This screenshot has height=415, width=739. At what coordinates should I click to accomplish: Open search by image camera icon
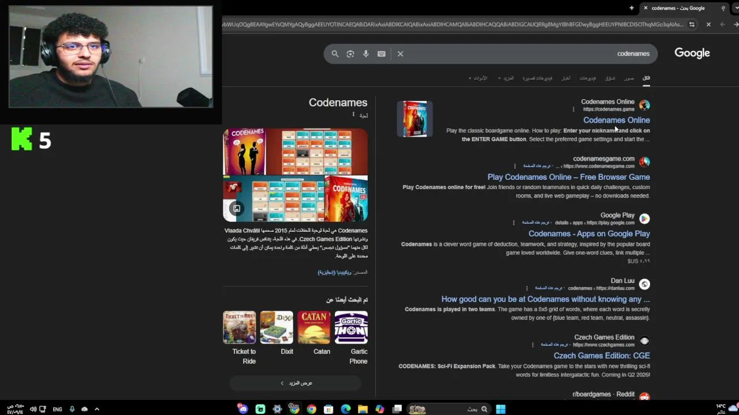[350, 54]
